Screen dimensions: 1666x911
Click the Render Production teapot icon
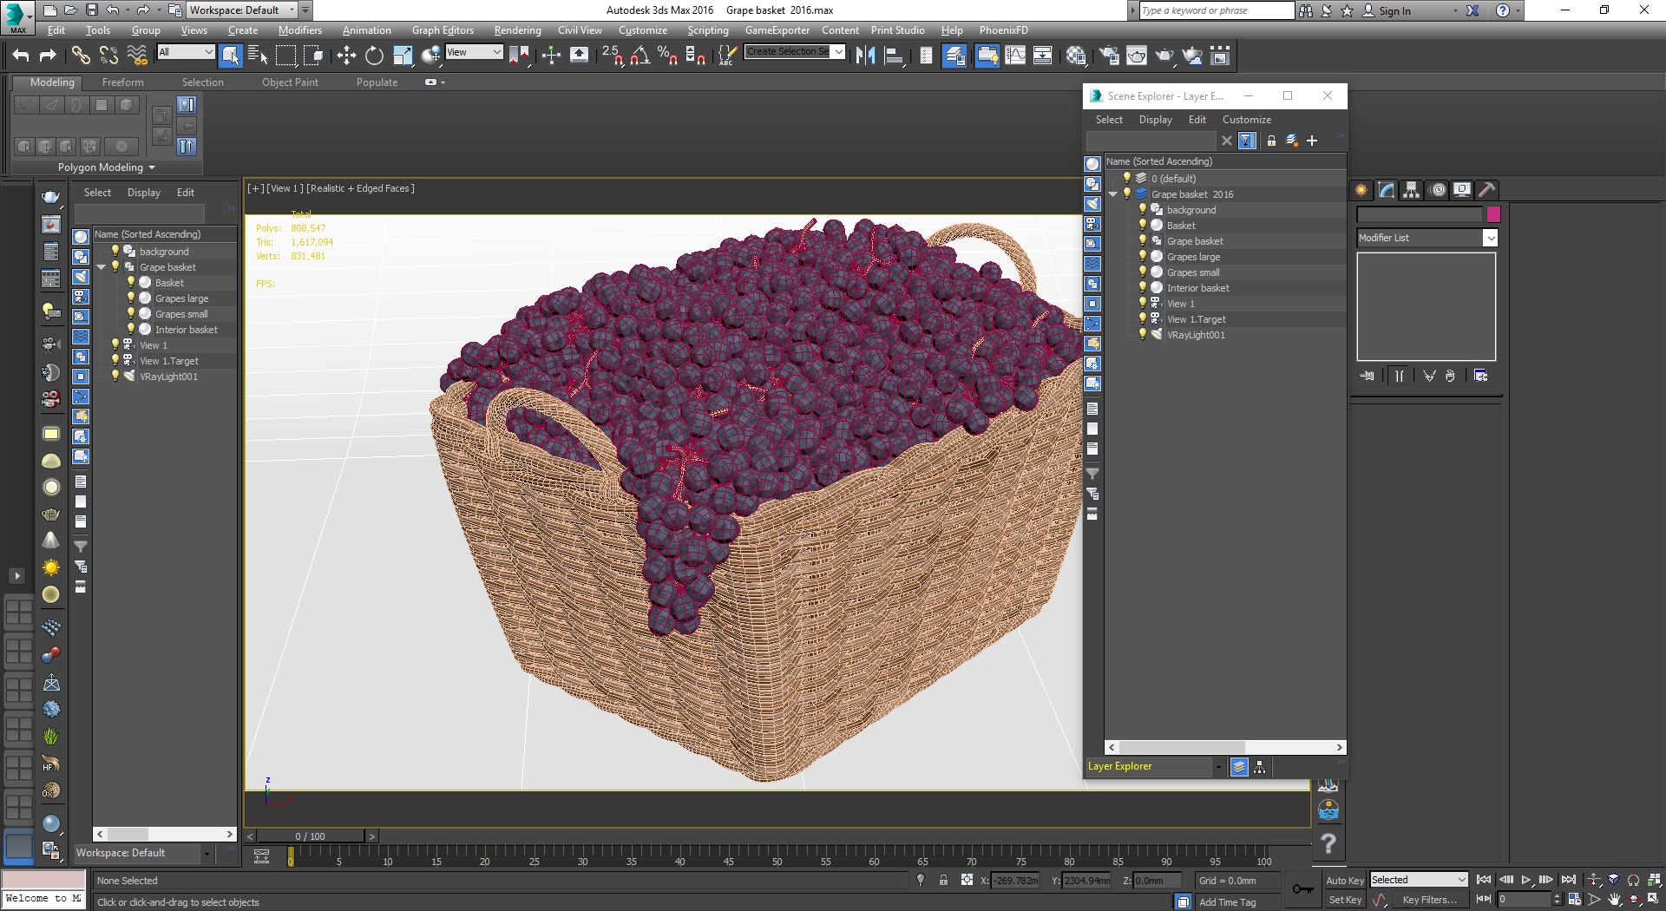pyautogui.click(x=1164, y=56)
